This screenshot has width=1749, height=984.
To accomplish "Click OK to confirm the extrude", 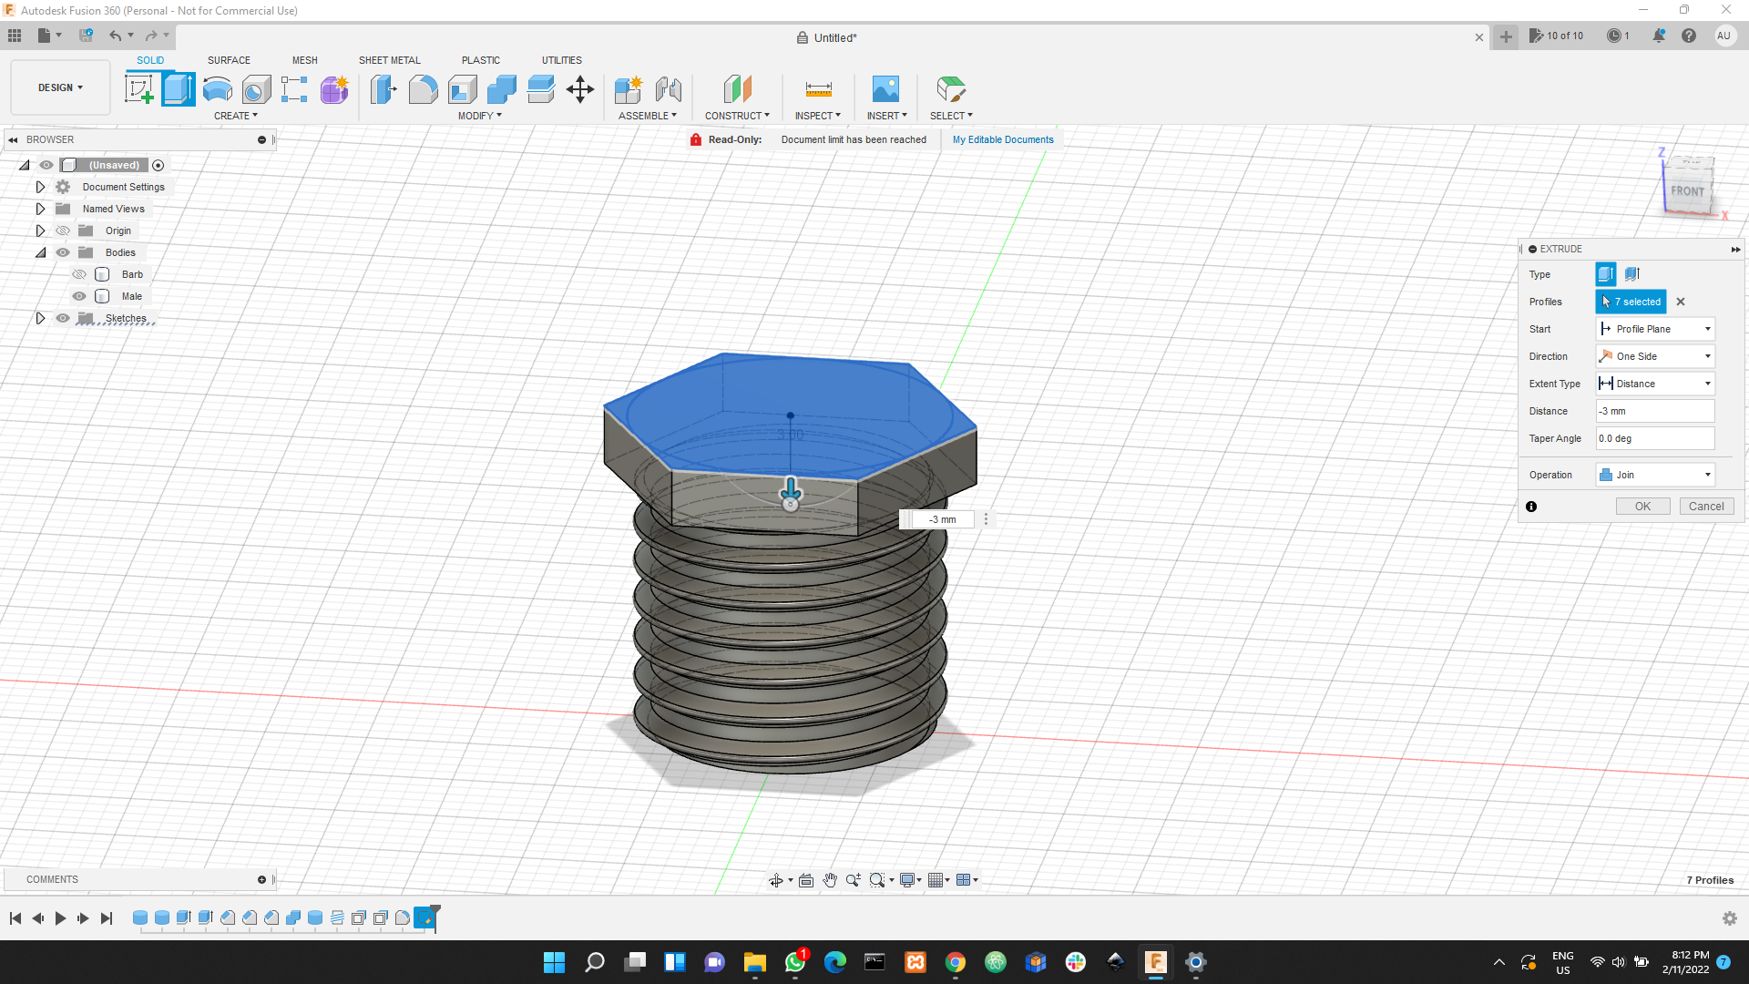I will coord(1642,506).
